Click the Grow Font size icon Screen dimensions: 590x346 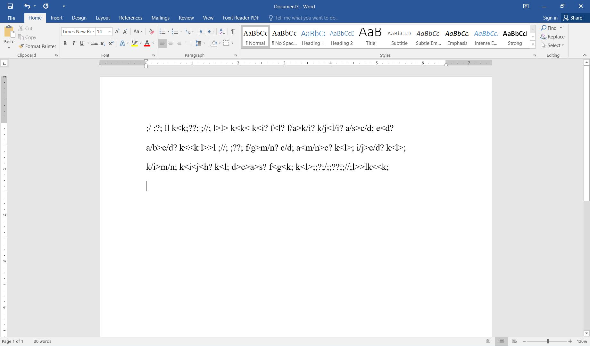click(x=117, y=31)
